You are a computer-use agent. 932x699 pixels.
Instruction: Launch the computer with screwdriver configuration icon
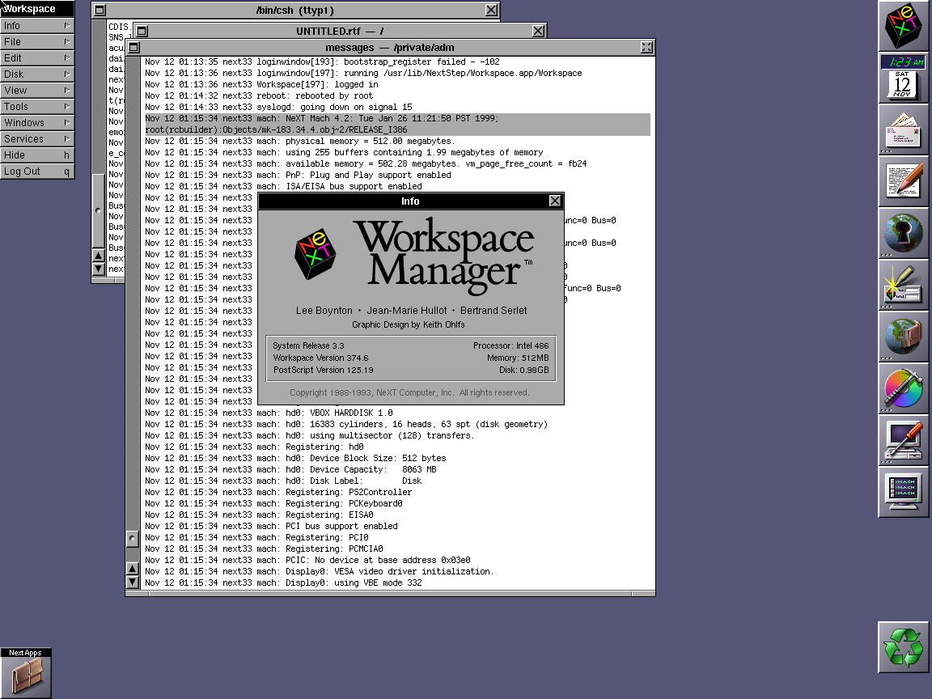click(x=903, y=440)
